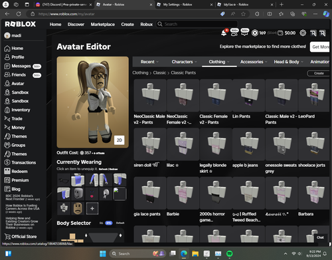Open Spotify from the taskbar
This screenshot has height=260, width=332.
230,253
